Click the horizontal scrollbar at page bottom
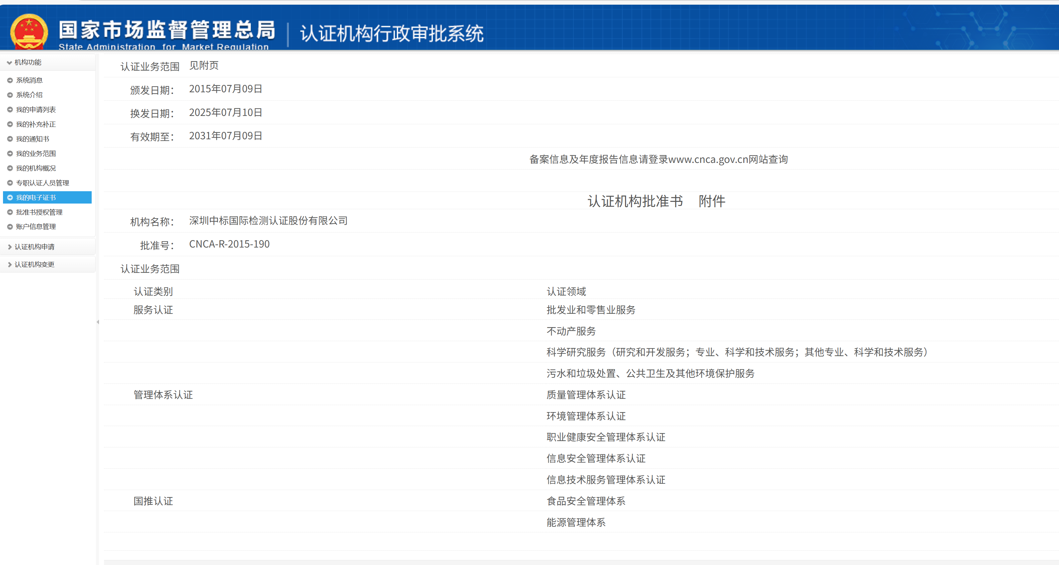The height and width of the screenshot is (565, 1059). 576,562
